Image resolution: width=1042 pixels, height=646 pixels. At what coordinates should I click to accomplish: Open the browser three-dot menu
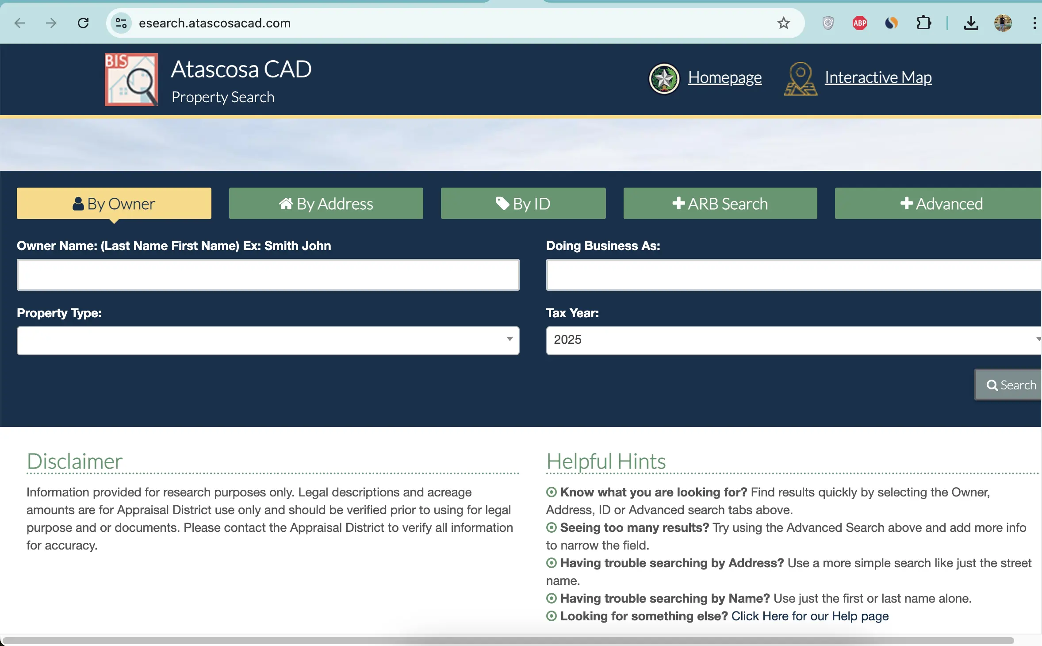[1034, 23]
